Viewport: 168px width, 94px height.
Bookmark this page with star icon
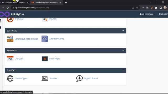[x=137, y=8]
